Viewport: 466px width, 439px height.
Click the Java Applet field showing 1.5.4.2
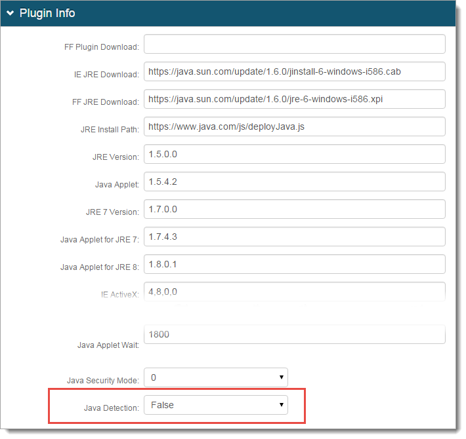point(294,181)
